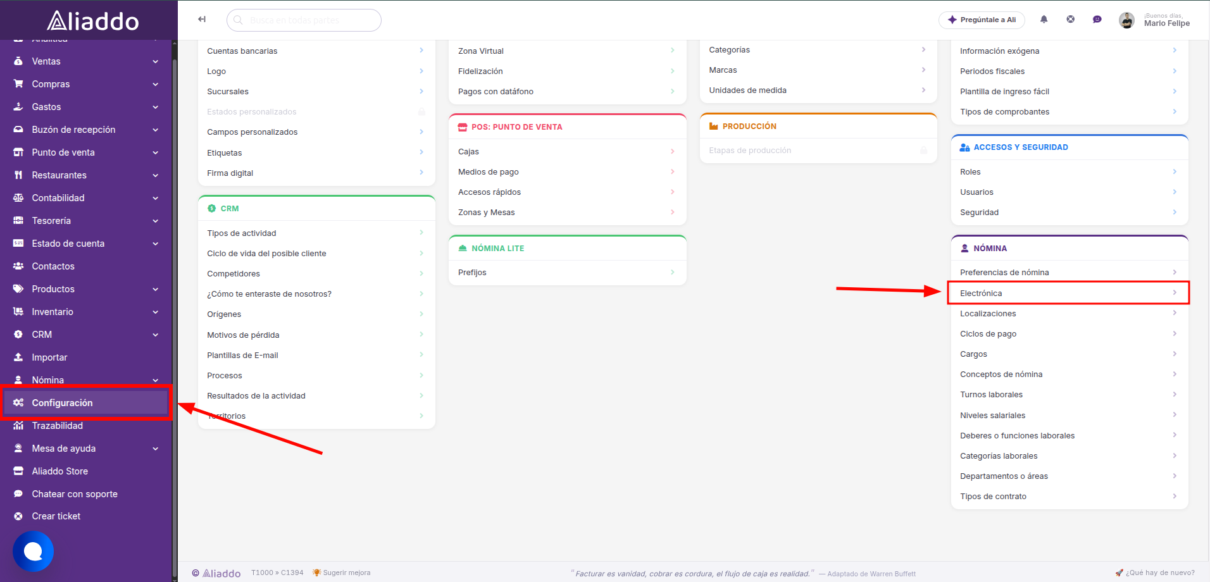Expand the Compras menu chevron
Screen dimensions: 1210x582
pyautogui.click(x=156, y=84)
